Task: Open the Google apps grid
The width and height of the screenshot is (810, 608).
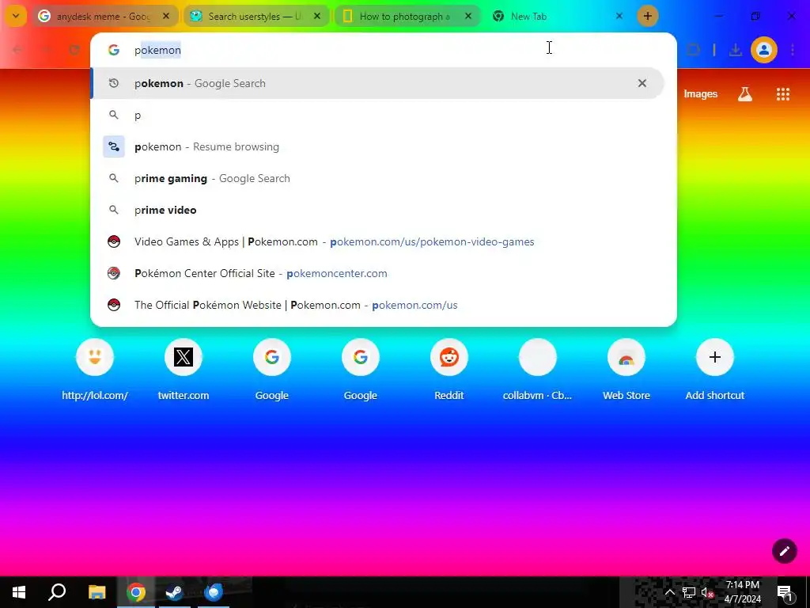Action: (783, 94)
